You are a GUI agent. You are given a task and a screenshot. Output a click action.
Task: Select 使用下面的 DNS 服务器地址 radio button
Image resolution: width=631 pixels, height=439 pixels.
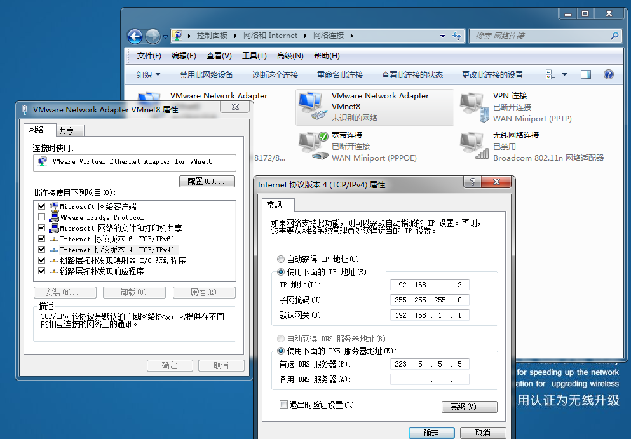[281, 351]
